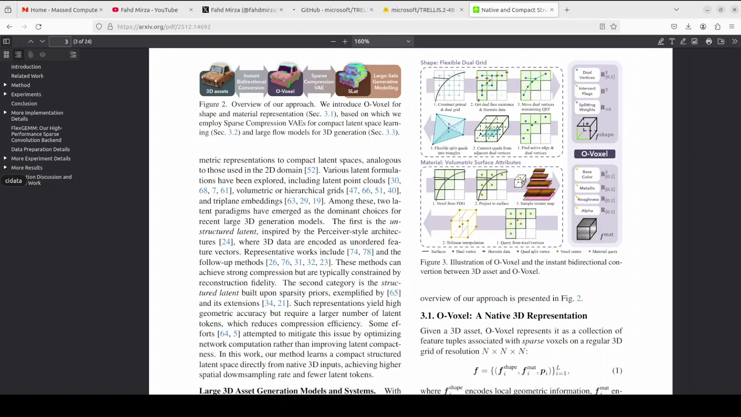Switch to the Fahd Mirza - YouTube tab

tap(149, 10)
